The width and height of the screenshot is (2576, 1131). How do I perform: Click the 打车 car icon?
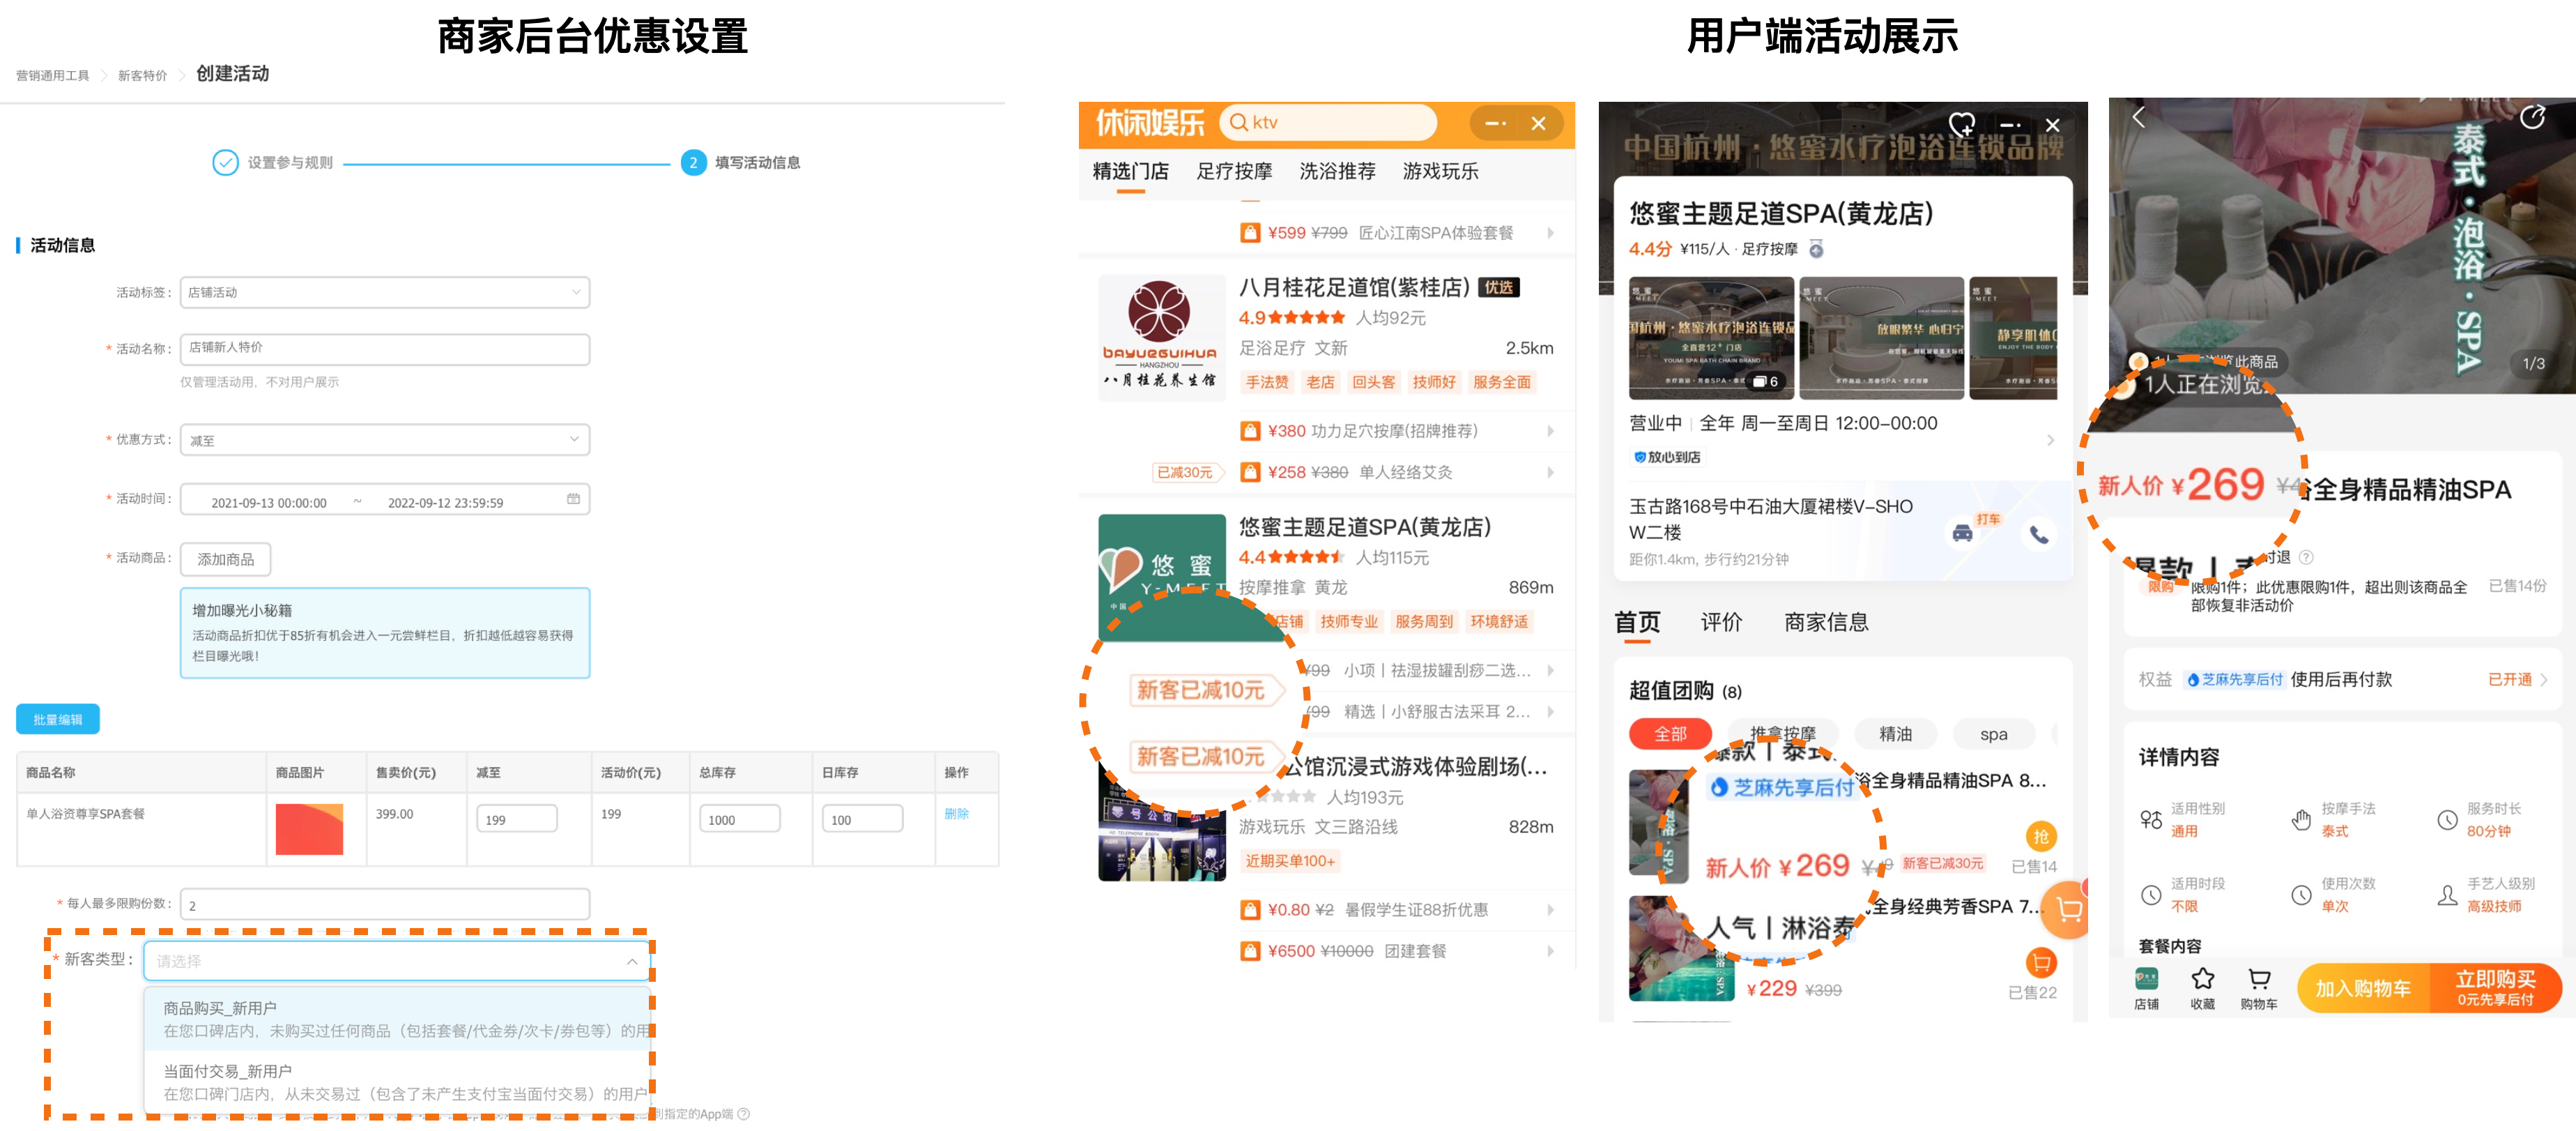[x=1963, y=533]
